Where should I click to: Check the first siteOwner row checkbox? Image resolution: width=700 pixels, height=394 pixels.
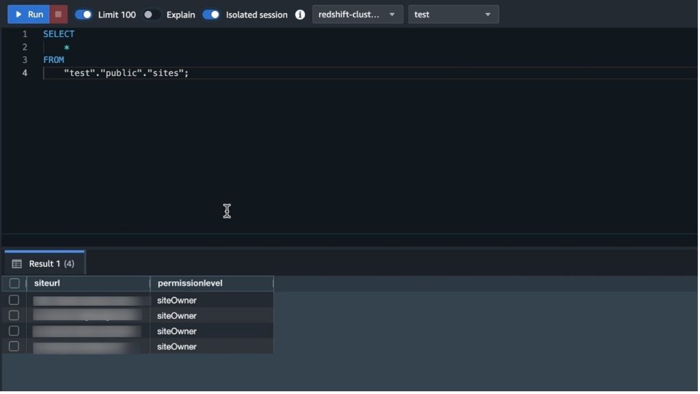14,300
